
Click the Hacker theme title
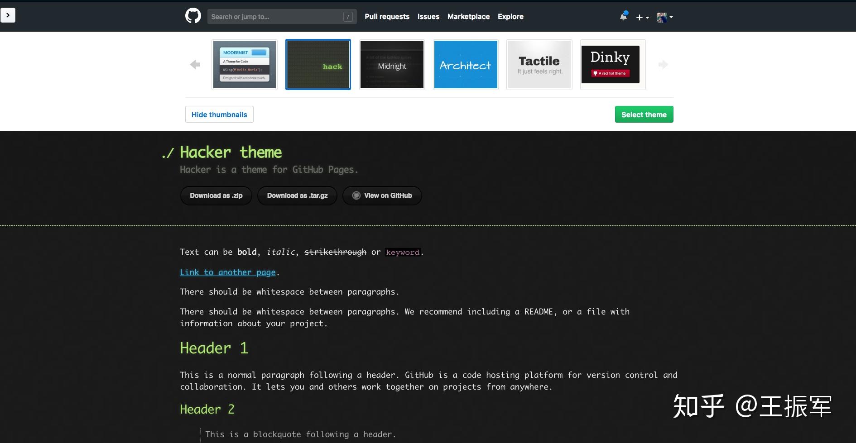tap(231, 152)
